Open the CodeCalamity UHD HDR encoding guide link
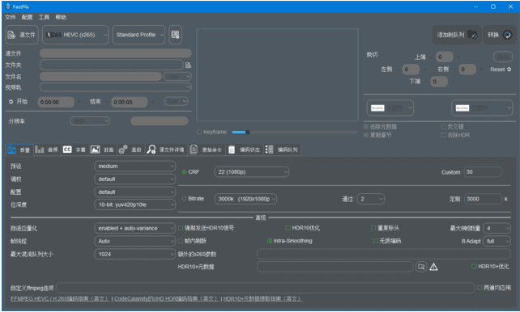520x312 pixels. [x=167, y=299]
